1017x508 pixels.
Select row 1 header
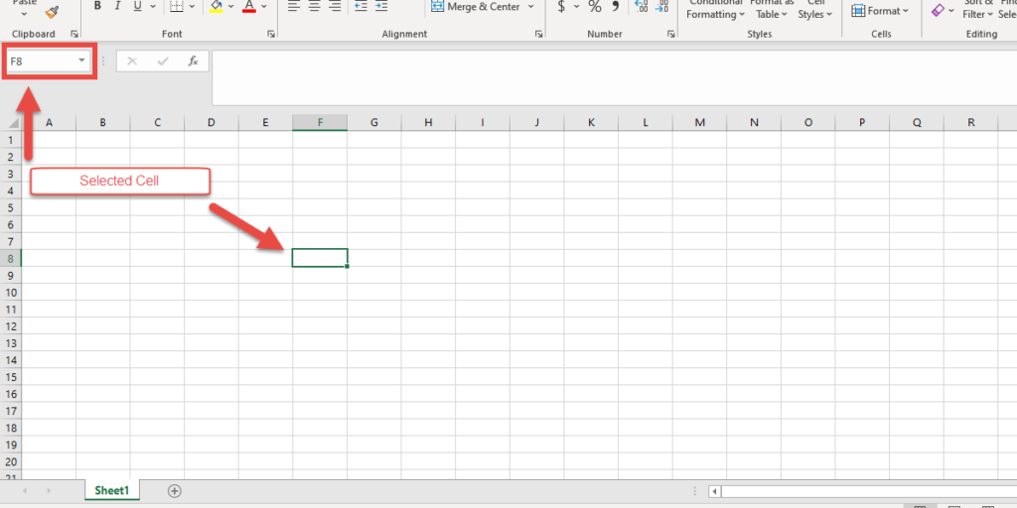[10, 140]
